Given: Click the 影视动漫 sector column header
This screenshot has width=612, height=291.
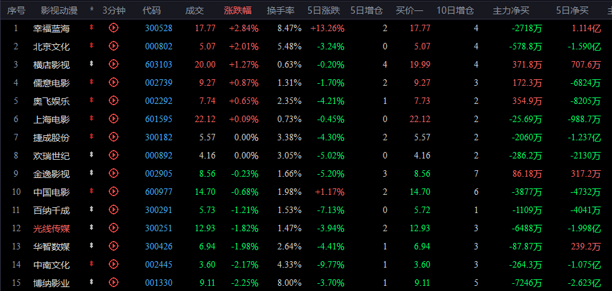Looking at the screenshot, I should coord(59,10).
